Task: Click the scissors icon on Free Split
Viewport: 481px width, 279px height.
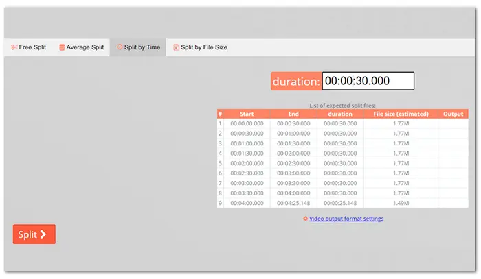Action: [14, 48]
